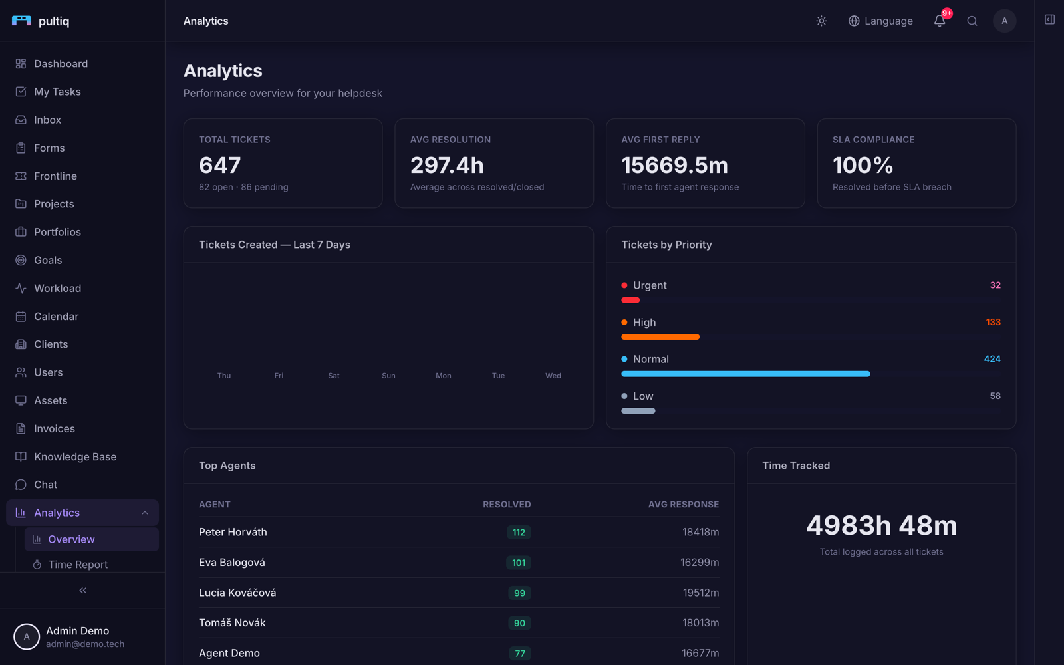Open the Inbox icon in sidebar

pos(21,120)
